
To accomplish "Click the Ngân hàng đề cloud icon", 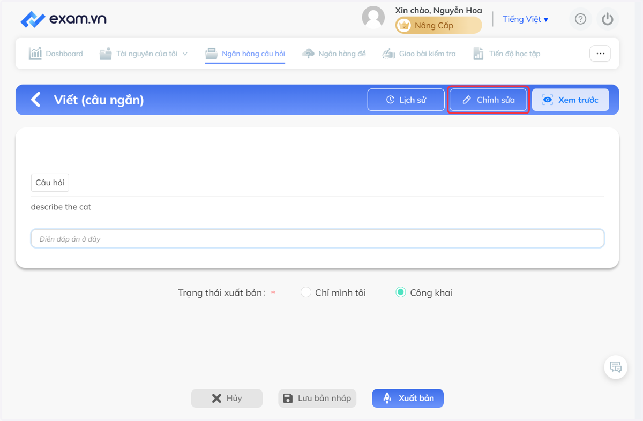I will (x=308, y=54).
